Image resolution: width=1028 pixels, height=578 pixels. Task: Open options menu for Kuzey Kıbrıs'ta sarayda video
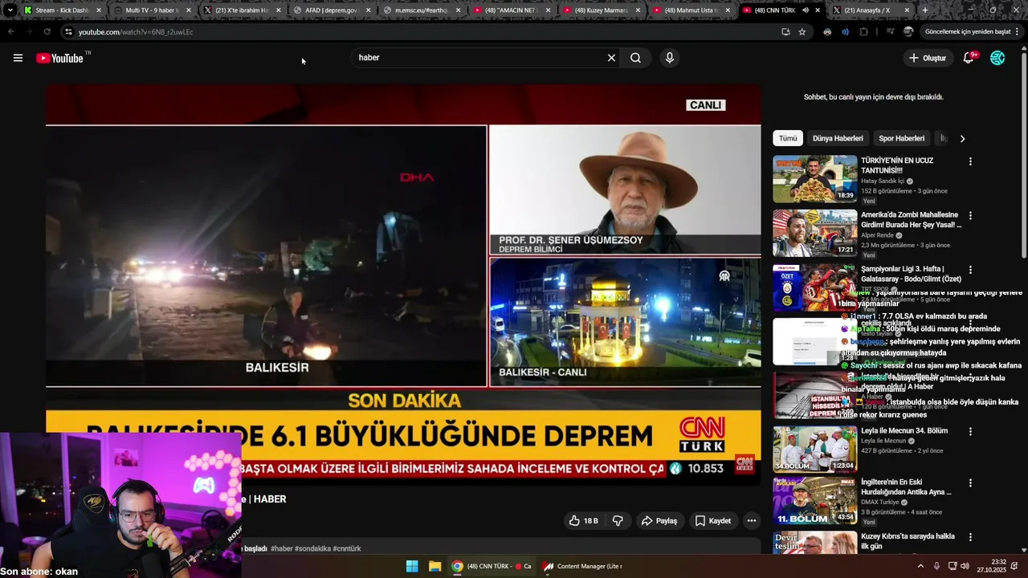point(970,537)
